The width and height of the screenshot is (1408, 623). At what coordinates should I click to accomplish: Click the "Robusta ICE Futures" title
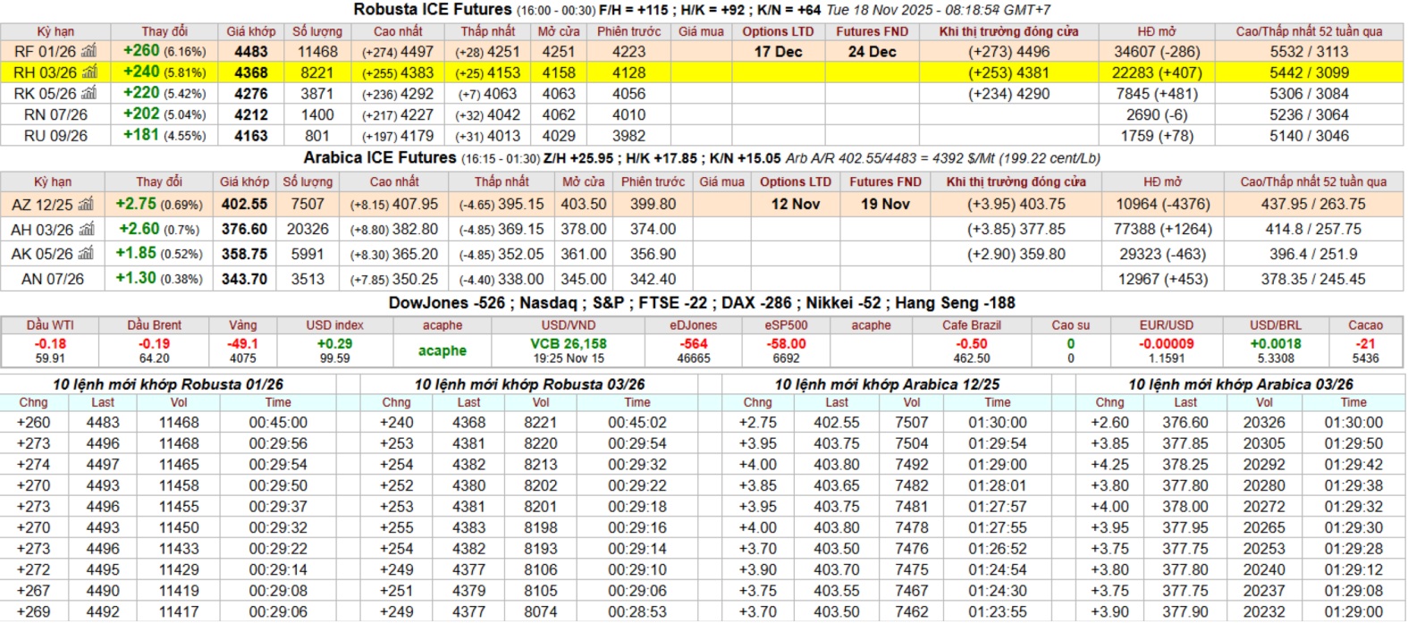[x=433, y=10]
